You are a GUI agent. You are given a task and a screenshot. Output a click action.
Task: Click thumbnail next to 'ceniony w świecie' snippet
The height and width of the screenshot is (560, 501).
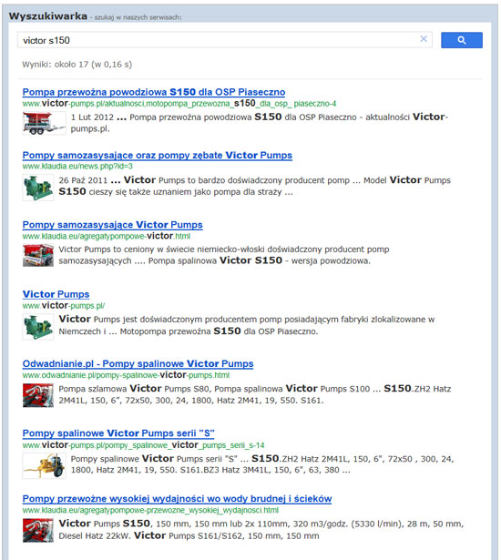(38, 255)
